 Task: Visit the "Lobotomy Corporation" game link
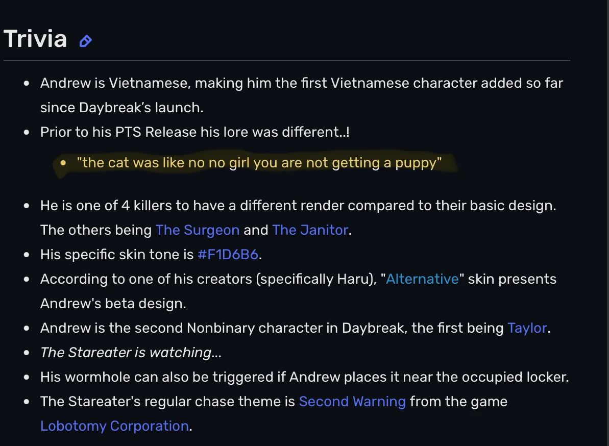(114, 426)
